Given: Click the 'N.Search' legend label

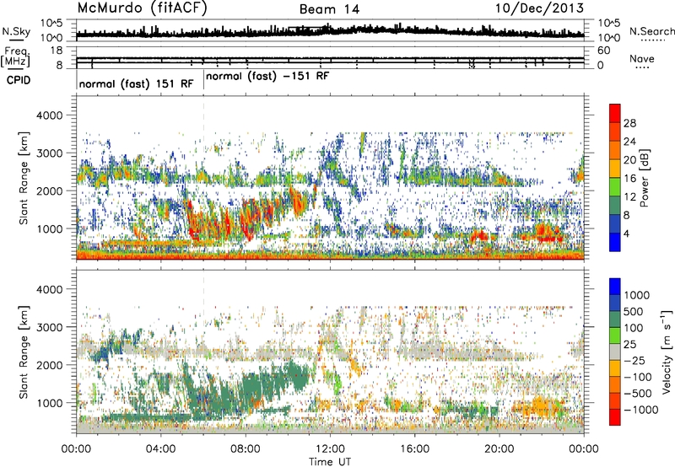Looking at the screenshot, I should click(x=652, y=31).
